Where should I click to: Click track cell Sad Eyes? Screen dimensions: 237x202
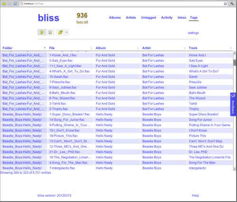210,61
